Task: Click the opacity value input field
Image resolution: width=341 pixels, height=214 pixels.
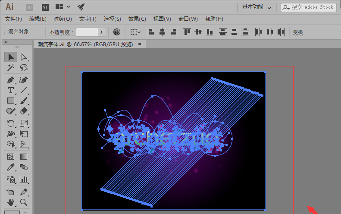Action: [87, 32]
